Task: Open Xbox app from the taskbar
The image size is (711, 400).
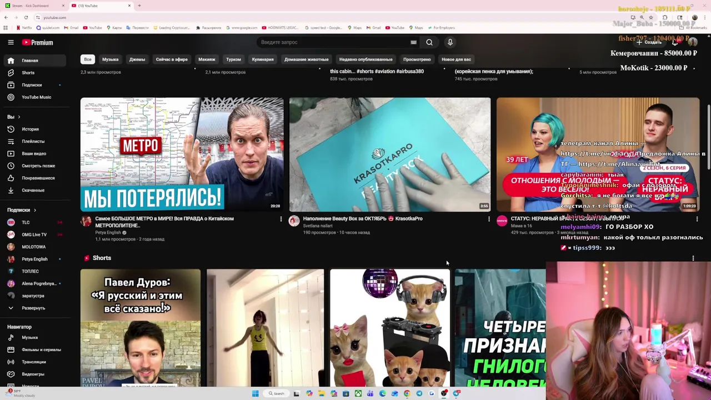Action: tap(358, 393)
